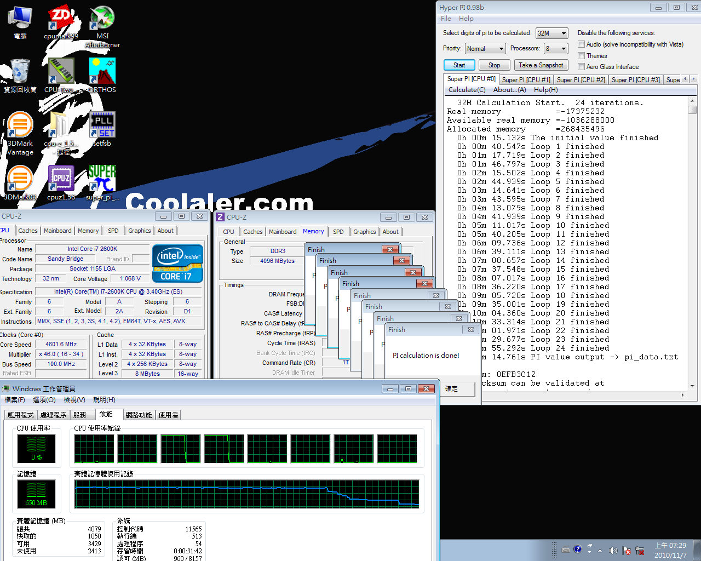Image resolution: width=701 pixels, height=561 pixels.
Task: Click the 4601.6 MHz core speed value
Action: [x=61, y=345]
